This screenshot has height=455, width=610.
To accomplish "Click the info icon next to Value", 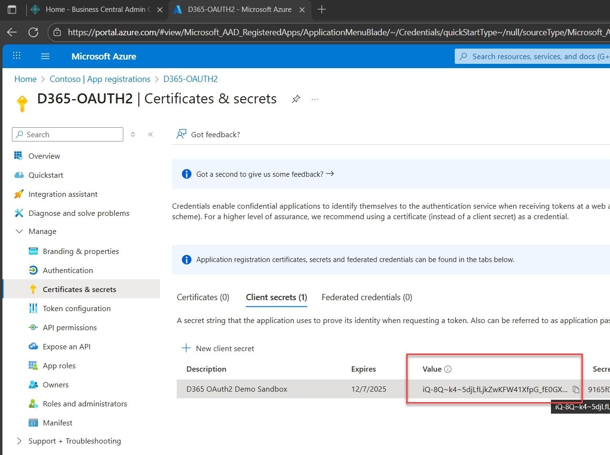I will 448,369.
